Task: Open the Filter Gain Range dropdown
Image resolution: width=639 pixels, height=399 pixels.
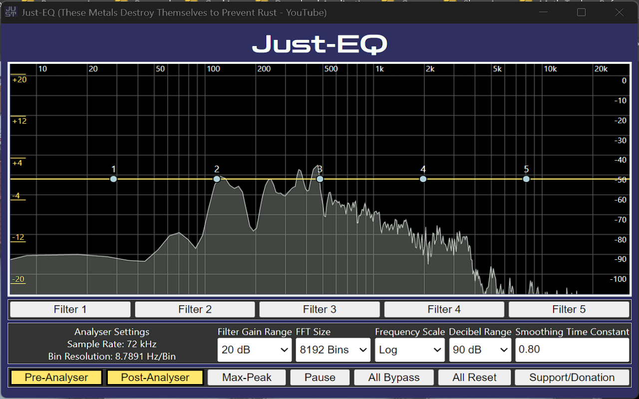Action: pyautogui.click(x=255, y=350)
